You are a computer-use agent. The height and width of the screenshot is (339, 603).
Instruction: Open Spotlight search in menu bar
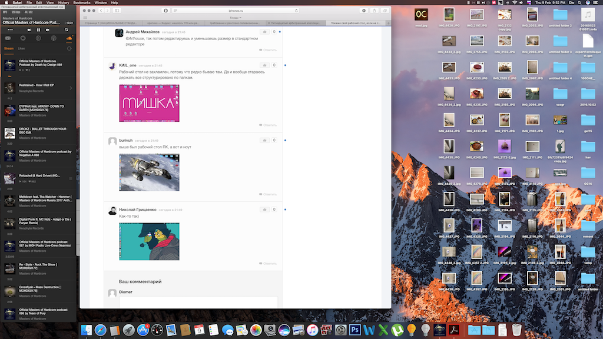[579, 2]
